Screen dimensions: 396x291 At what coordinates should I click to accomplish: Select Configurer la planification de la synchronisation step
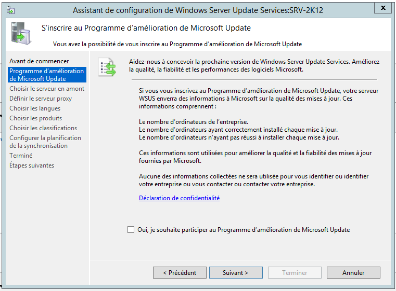45,142
